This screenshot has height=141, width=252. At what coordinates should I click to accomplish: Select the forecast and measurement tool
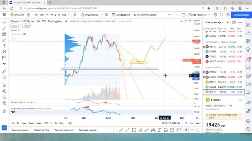pos(4,58)
